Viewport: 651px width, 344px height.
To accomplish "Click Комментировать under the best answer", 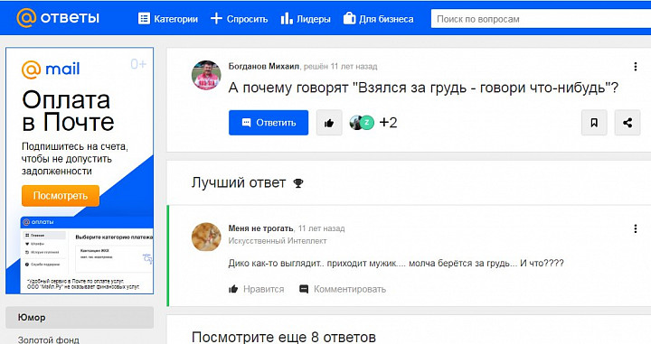I will [x=343, y=289].
